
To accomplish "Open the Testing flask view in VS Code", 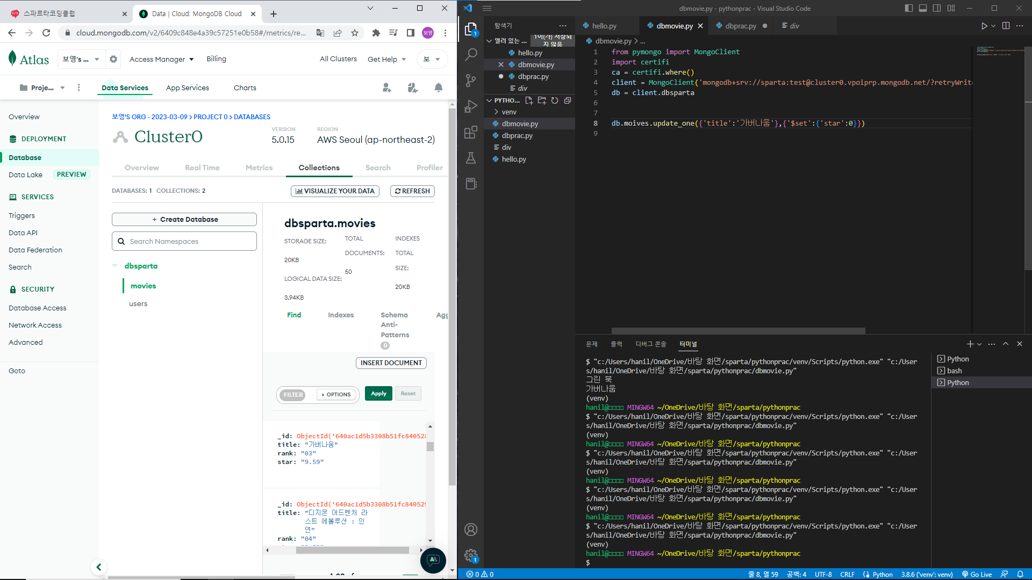I will (x=471, y=158).
